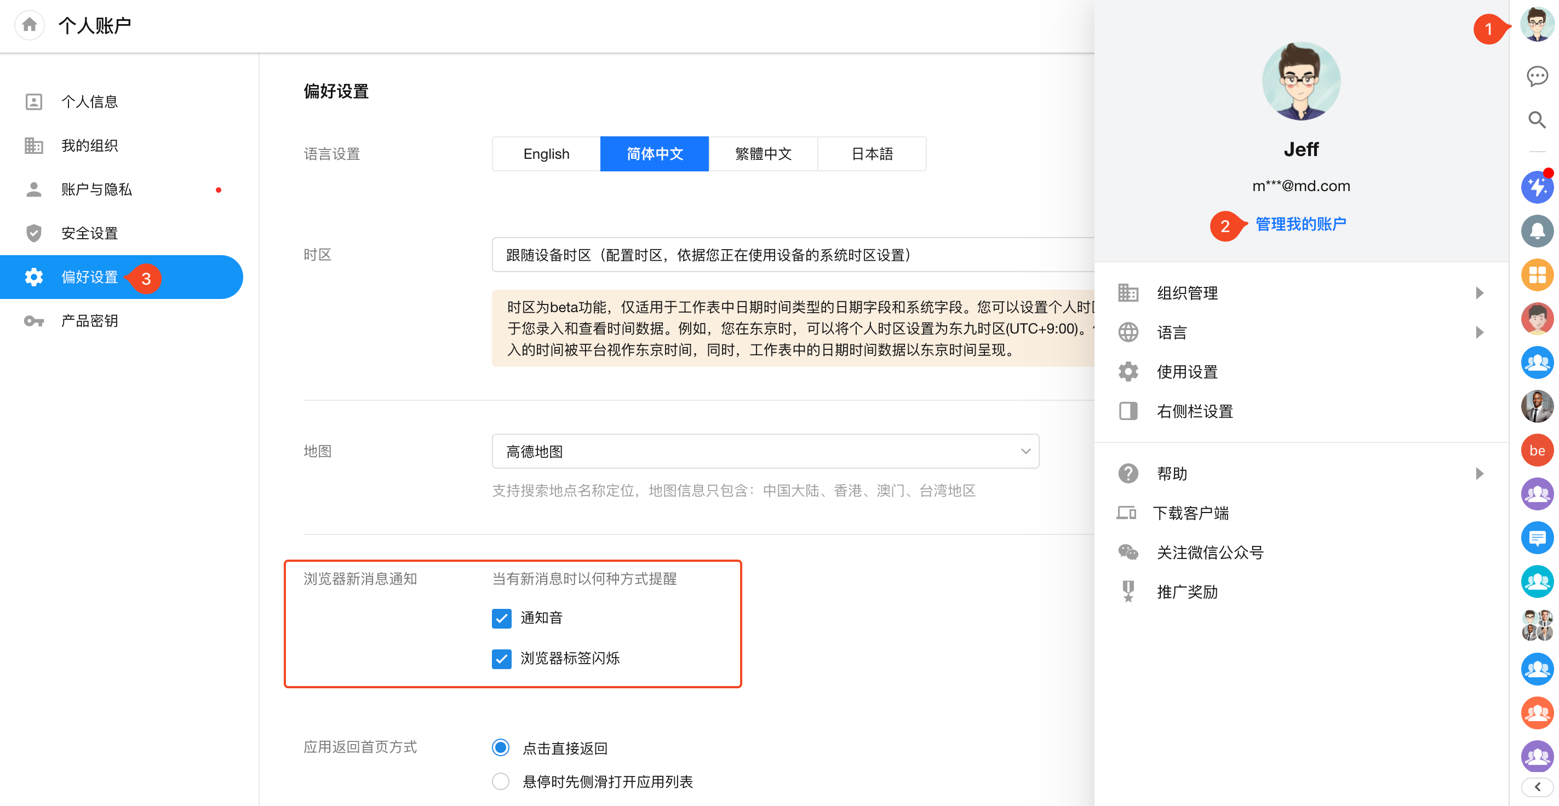Open the chat bubble icon in right sidebar
Image resolution: width=1559 pixels, height=806 pixels.
tap(1537, 76)
